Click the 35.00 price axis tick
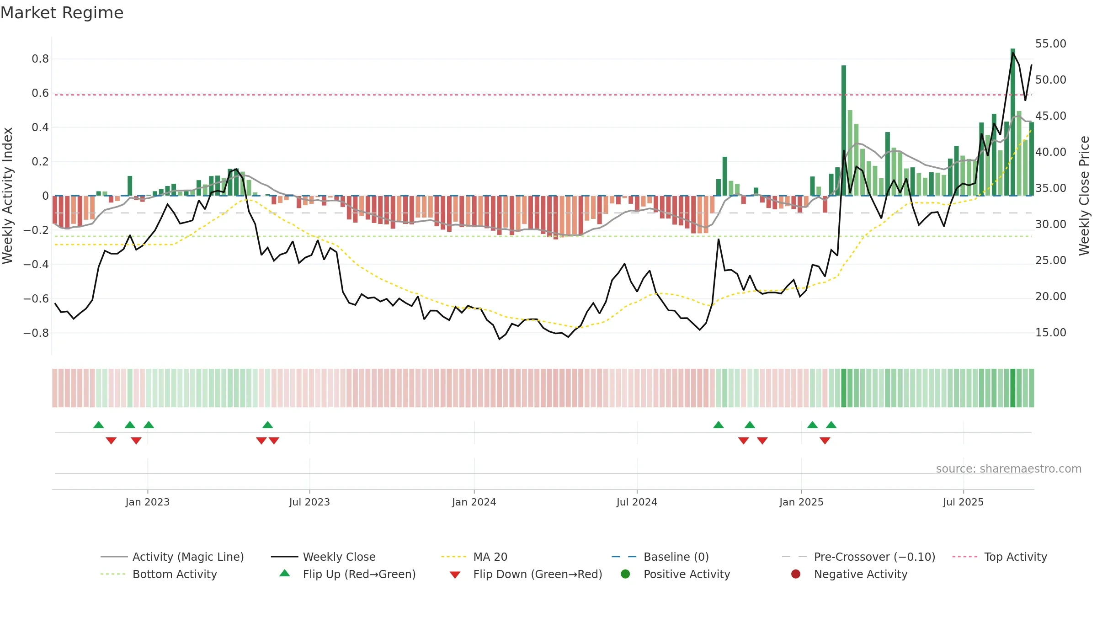The height and width of the screenshot is (617, 1097). pos(1050,188)
